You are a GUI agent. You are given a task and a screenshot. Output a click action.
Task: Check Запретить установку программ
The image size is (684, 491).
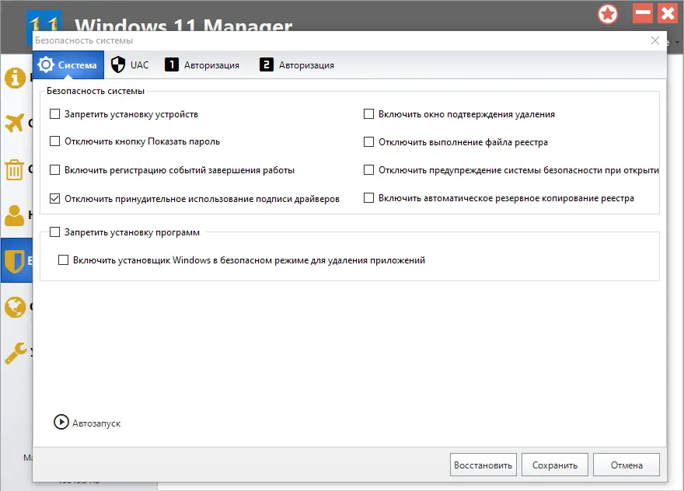[x=55, y=232]
